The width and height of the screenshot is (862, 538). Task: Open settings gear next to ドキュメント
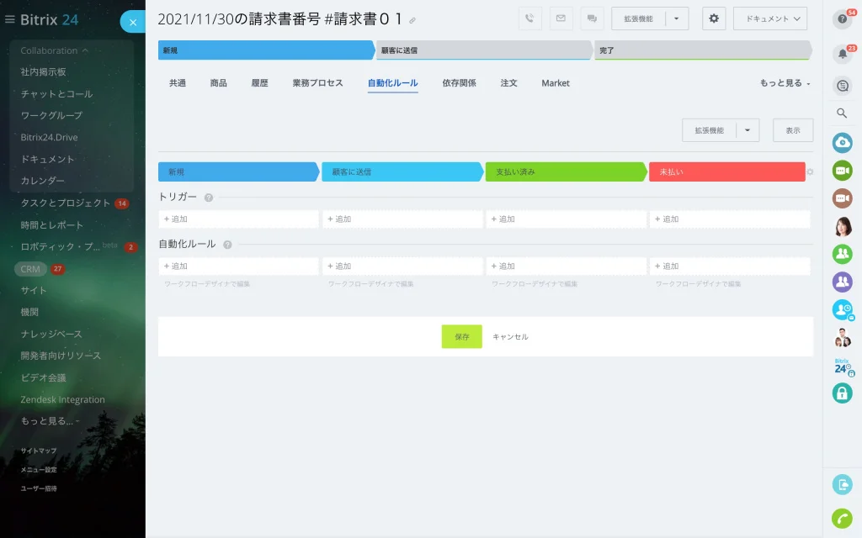[714, 18]
